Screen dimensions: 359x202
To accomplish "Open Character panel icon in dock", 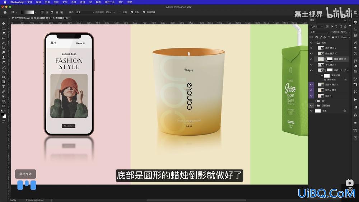I will pos(355,43).
